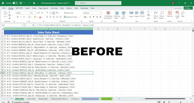Click the Share button
The width and height of the screenshot is (194, 103).
tap(188, 8)
